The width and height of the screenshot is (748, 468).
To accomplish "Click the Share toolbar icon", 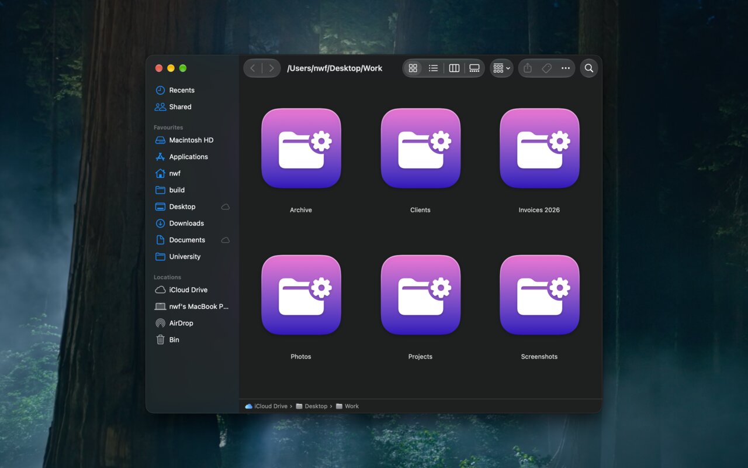I will coord(528,68).
